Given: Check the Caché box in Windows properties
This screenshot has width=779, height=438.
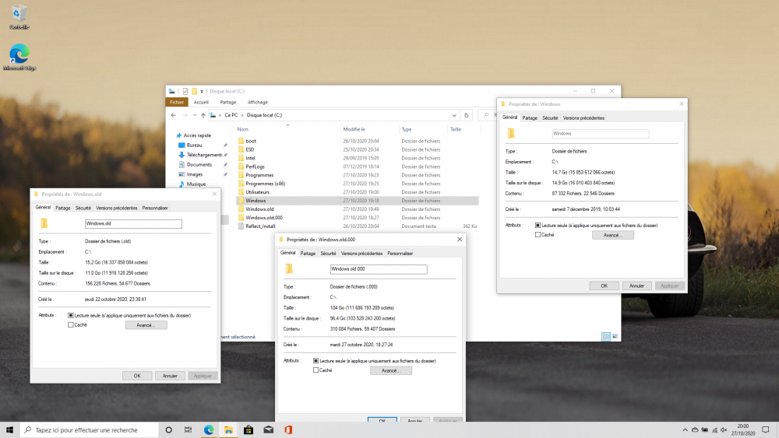Looking at the screenshot, I should (538, 234).
